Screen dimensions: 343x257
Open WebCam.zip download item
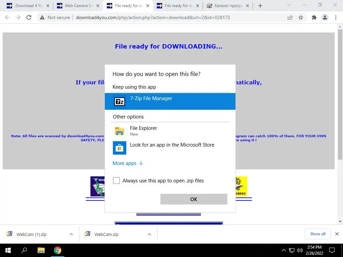[x=106, y=234]
